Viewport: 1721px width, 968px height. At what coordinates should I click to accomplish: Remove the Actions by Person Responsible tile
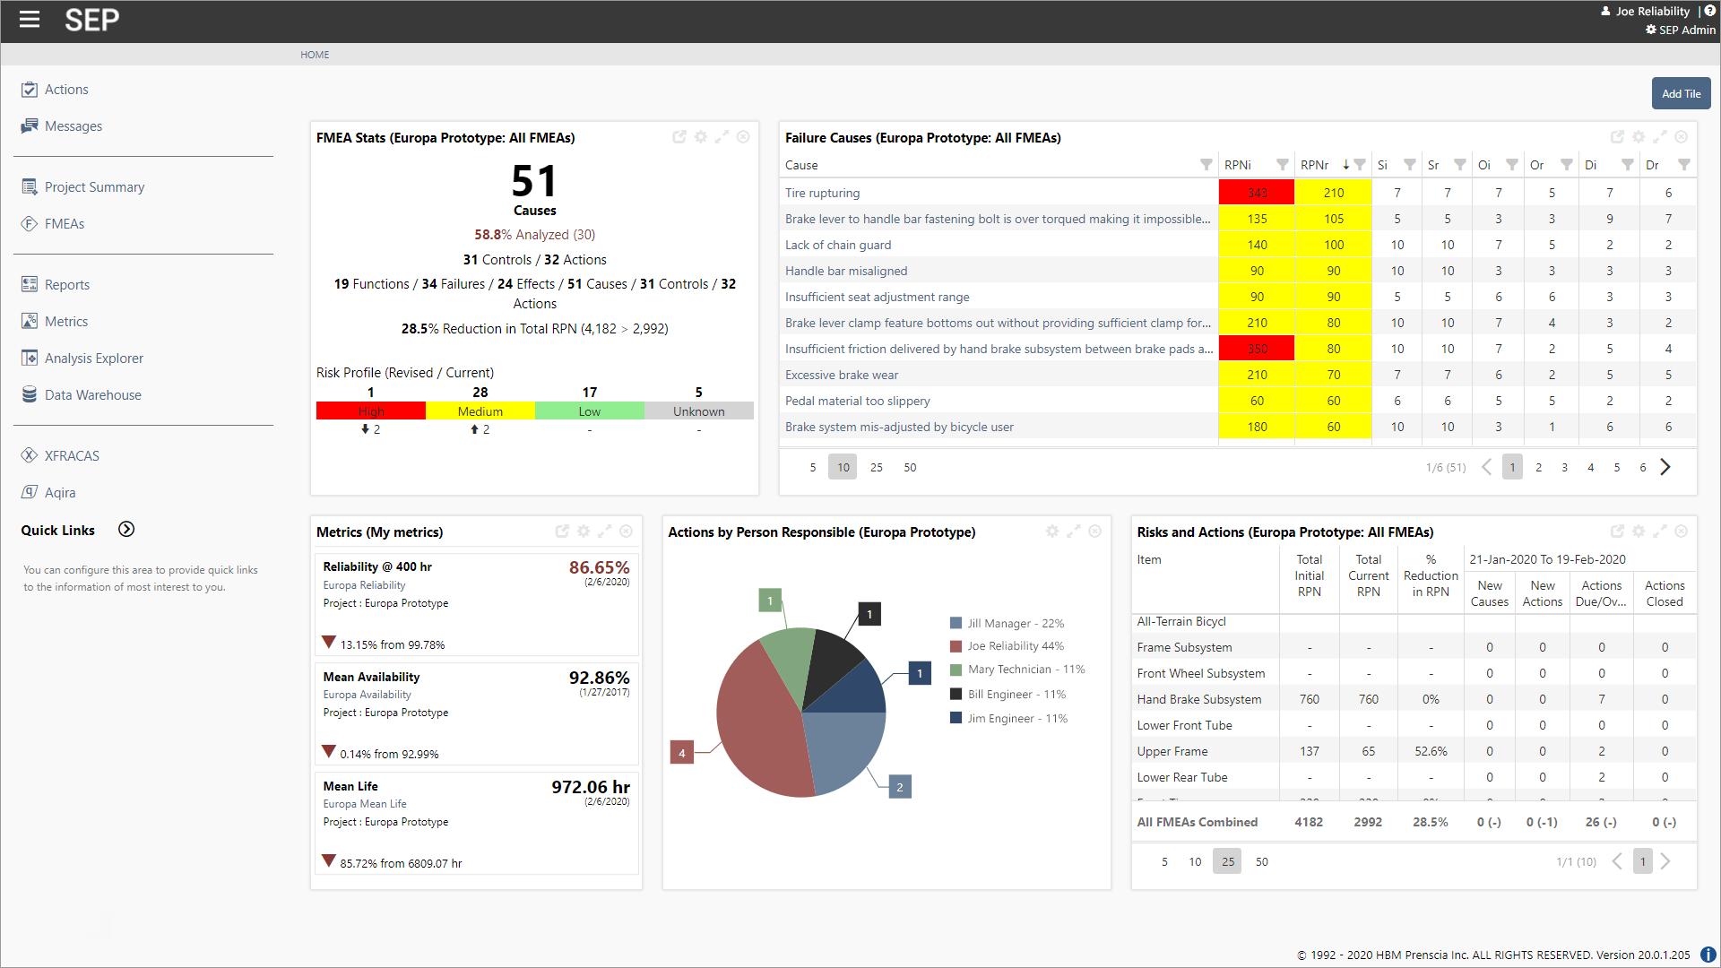click(1094, 531)
